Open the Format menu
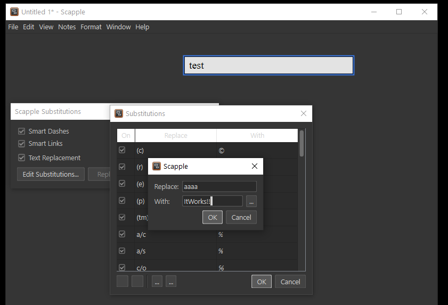This screenshot has width=448, height=305. tap(91, 27)
